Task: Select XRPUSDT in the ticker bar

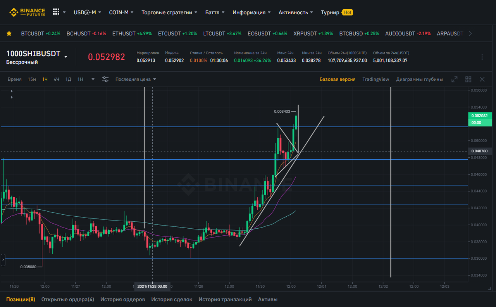Action: (313, 34)
